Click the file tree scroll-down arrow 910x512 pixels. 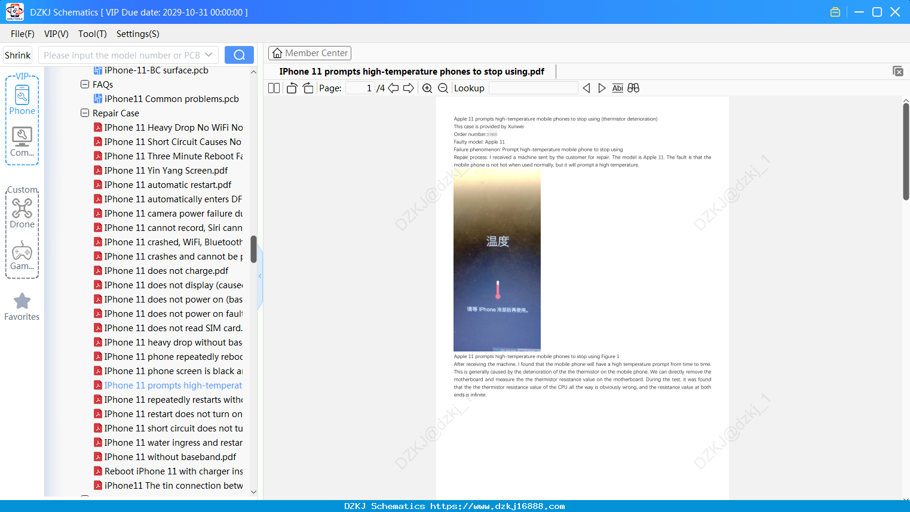pos(253,492)
